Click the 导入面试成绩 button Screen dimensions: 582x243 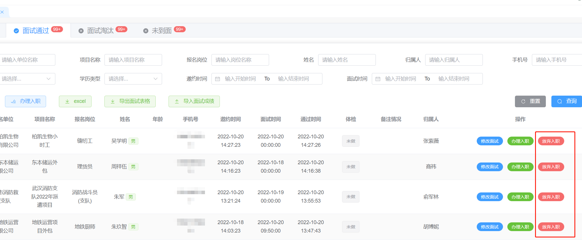pos(194,101)
